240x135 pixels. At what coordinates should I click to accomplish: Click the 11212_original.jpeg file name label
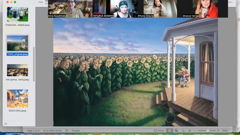[x=17, y=54]
